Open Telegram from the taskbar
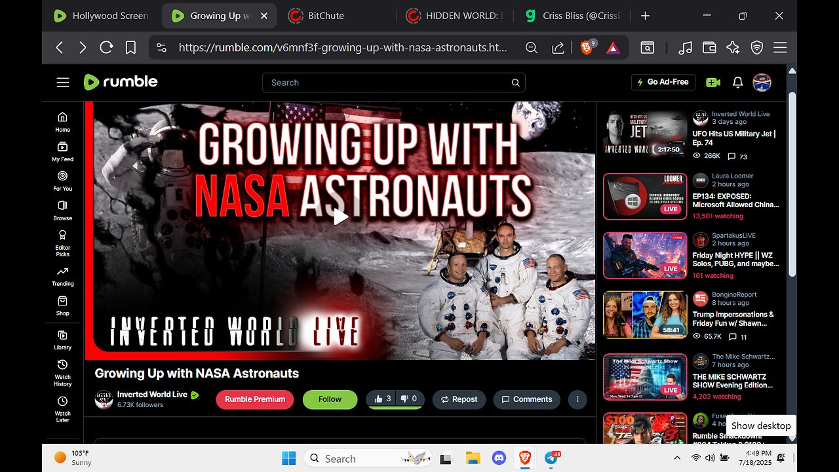Screen dimensions: 839x472 [551, 458]
